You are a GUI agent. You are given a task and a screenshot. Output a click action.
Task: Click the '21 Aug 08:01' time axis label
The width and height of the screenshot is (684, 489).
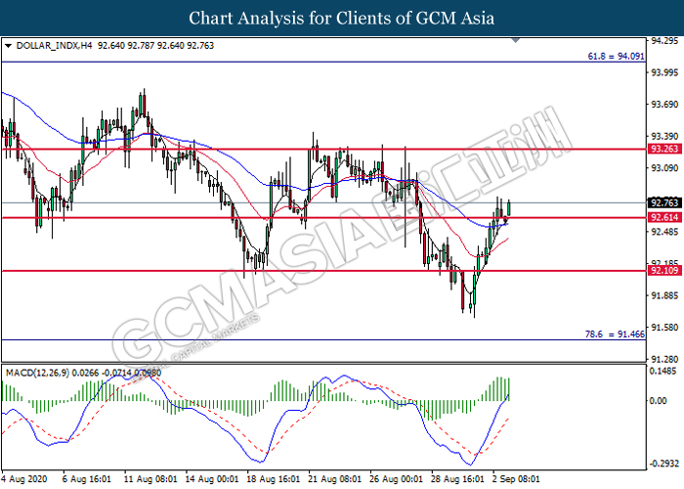(x=335, y=479)
